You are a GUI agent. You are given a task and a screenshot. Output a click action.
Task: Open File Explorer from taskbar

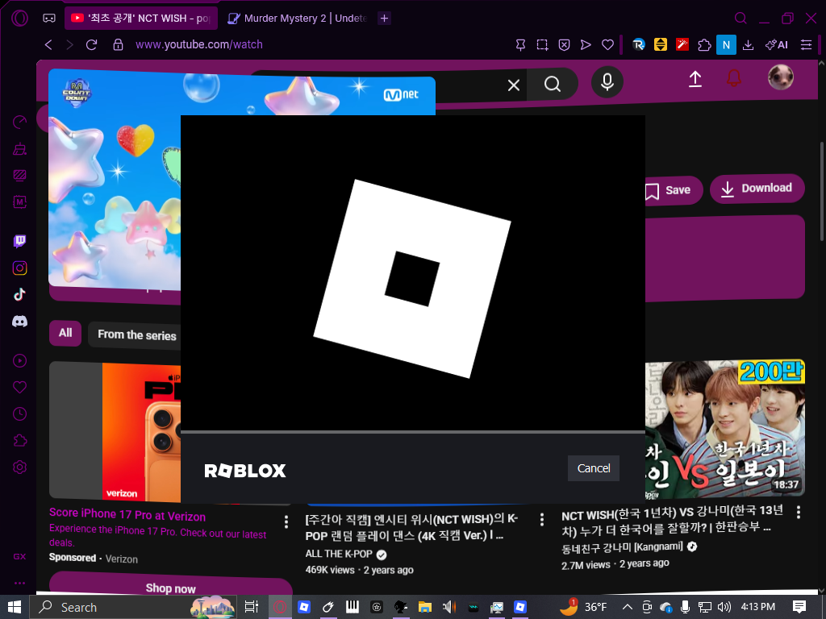[424, 607]
